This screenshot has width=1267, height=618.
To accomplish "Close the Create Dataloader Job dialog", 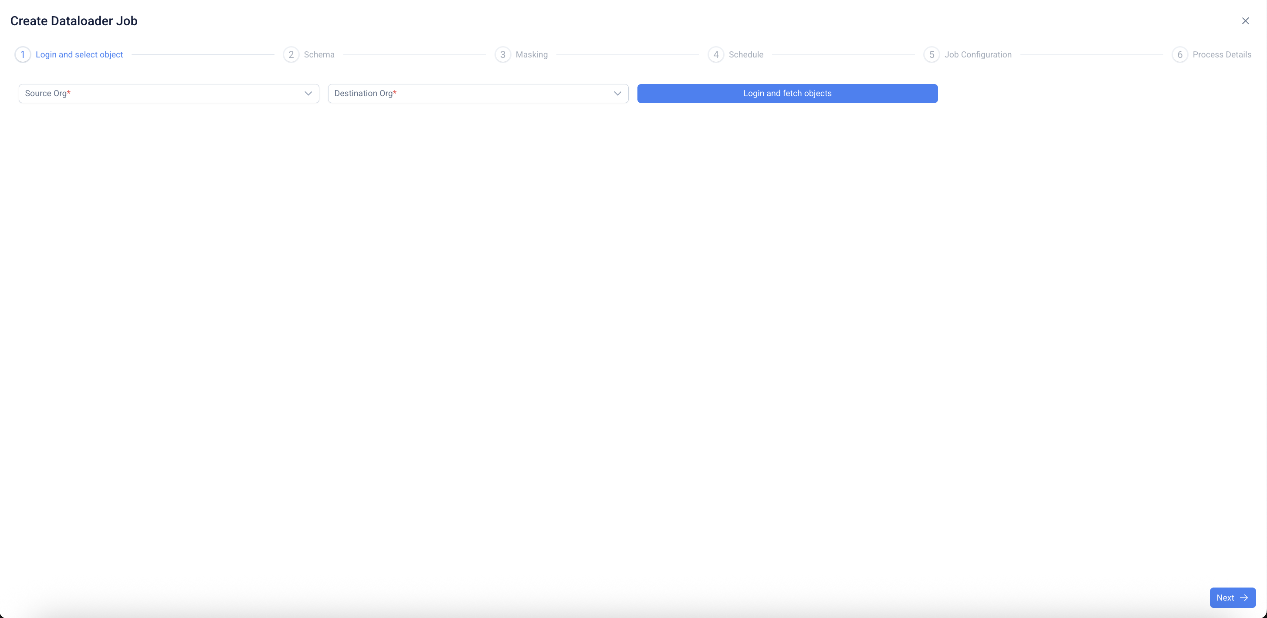I will (x=1245, y=20).
